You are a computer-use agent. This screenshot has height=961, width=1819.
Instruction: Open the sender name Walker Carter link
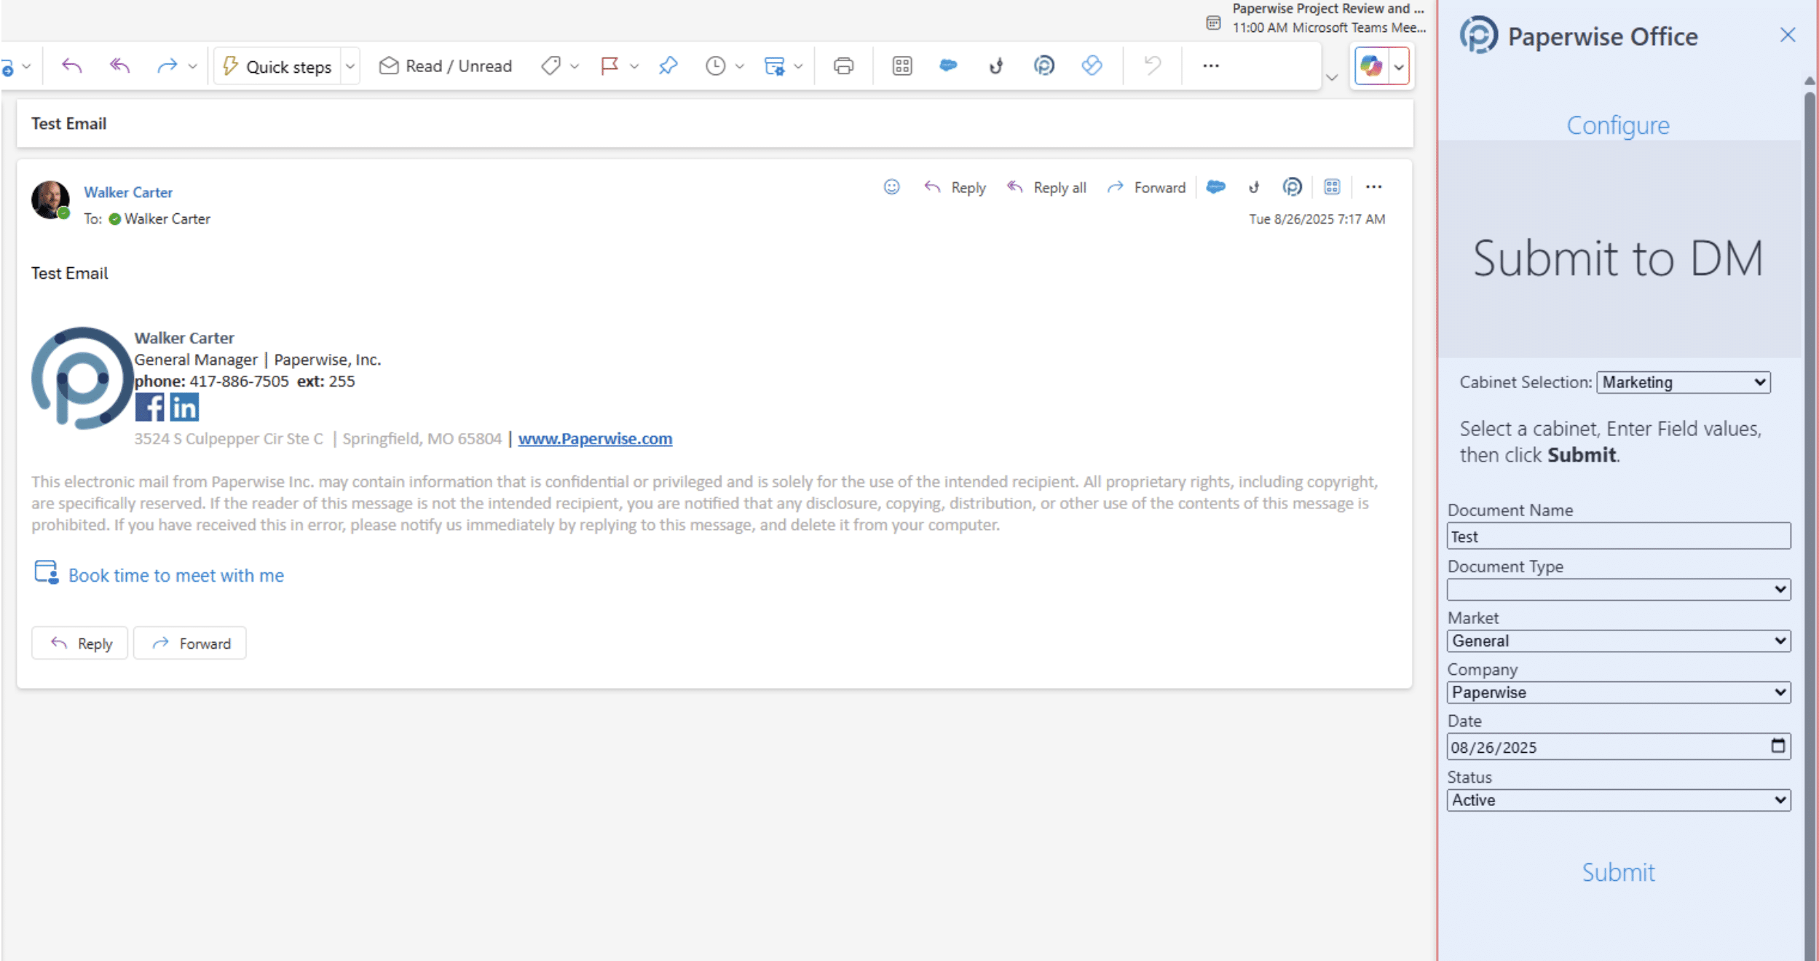(128, 192)
